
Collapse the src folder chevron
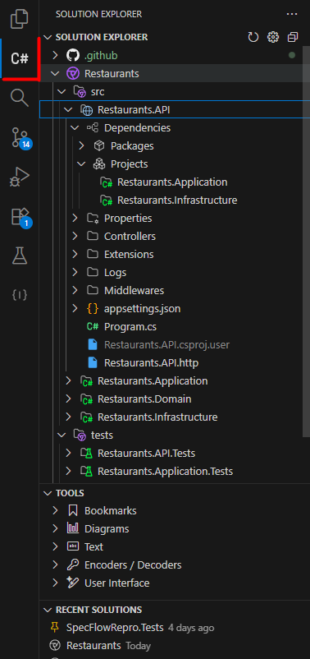[x=62, y=92]
